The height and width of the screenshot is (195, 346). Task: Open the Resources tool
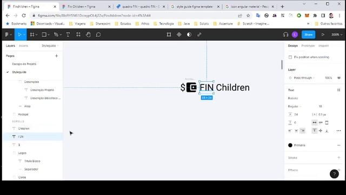pyautogui.click(x=78, y=35)
